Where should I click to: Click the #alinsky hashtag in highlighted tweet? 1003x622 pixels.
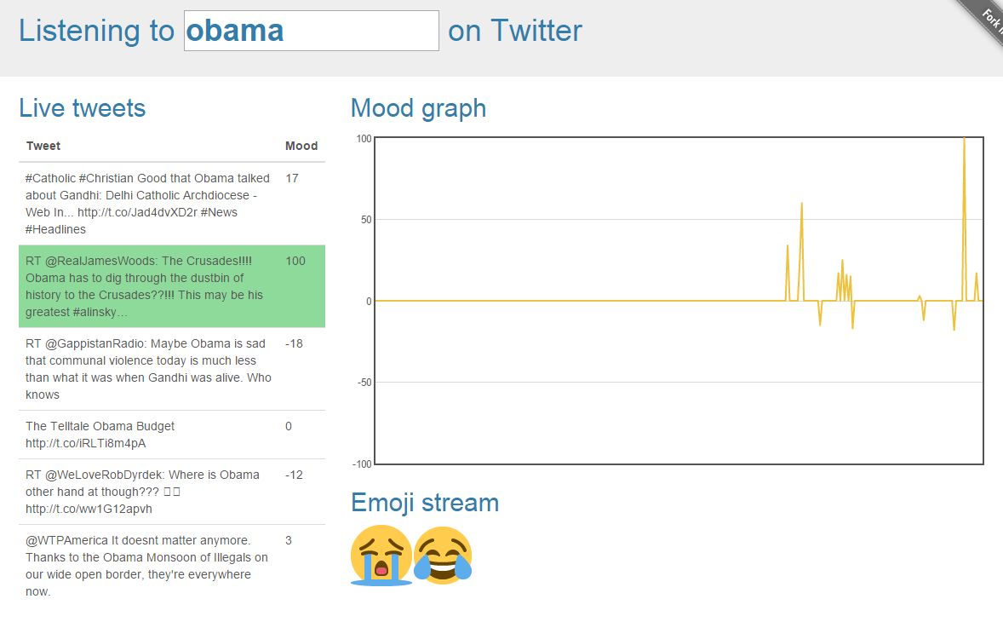[100, 313]
